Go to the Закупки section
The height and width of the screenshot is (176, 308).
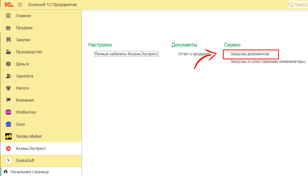(x=41, y=40)
